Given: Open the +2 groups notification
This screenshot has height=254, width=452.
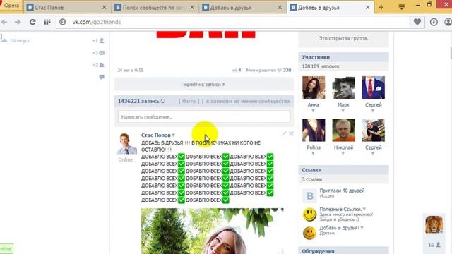Looking at the screenshot, I should click(x=98, y=65).
